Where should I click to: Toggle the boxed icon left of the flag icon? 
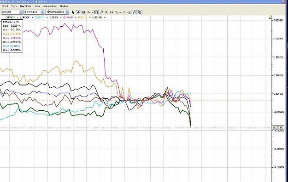point(96,12)
